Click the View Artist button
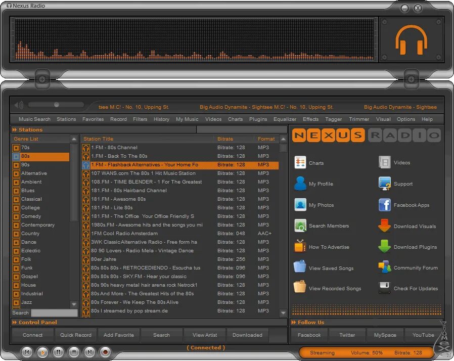The image size is (454, 361). tap(205, 335)
